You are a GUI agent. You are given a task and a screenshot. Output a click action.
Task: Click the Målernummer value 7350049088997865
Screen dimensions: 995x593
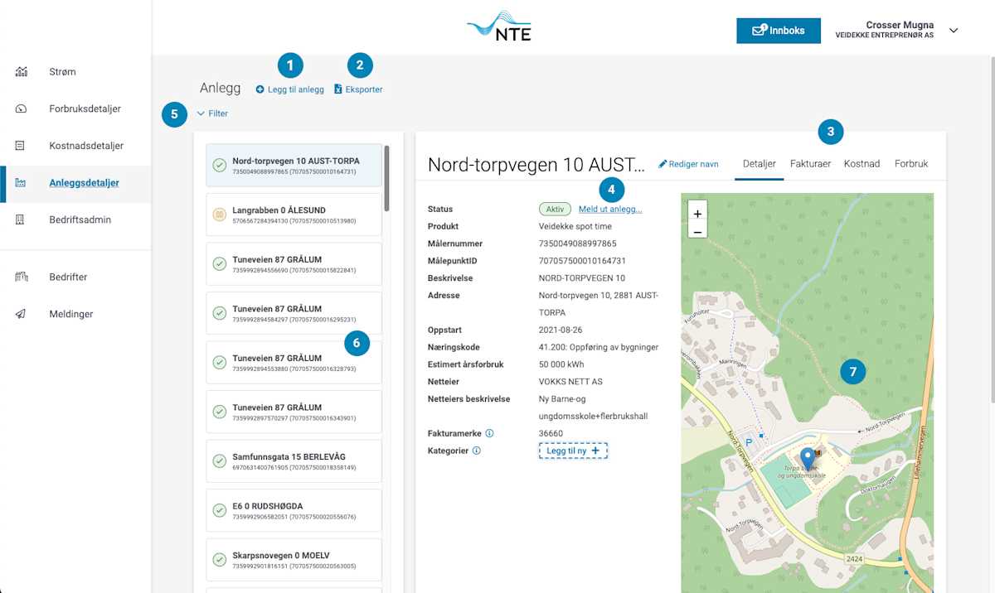coord(578,243)
